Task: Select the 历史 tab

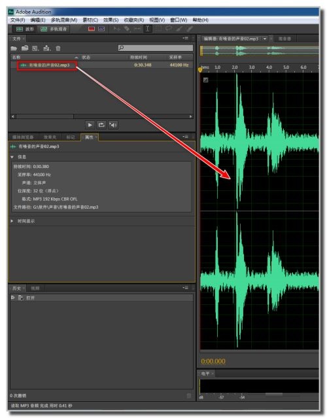Action: point(16,288)
